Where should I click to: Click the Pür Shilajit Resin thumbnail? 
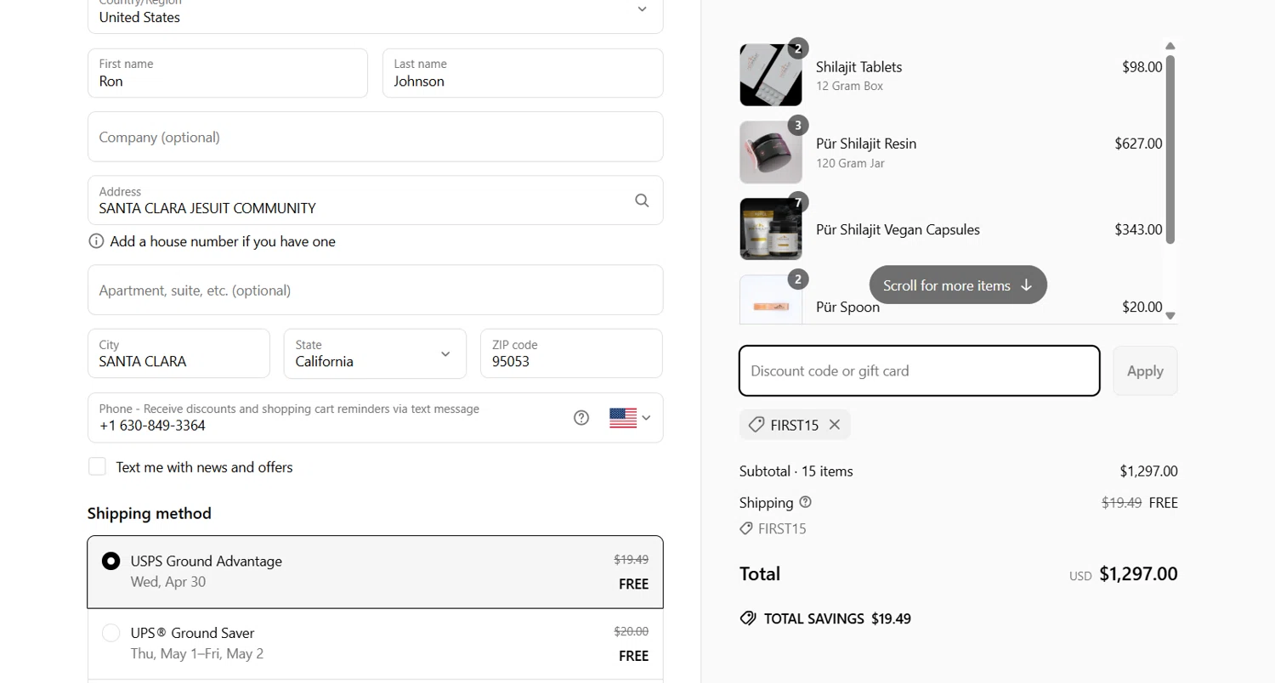pyautogui.click(x=771, y=152)
